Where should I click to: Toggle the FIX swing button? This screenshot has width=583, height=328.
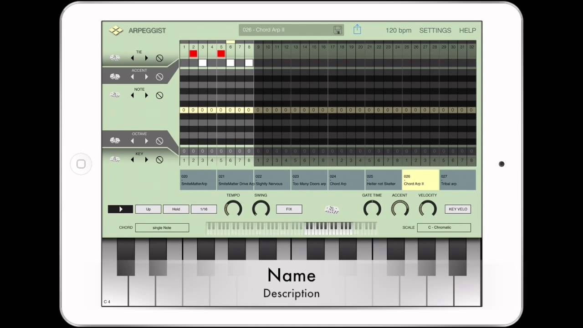[289, 209]
